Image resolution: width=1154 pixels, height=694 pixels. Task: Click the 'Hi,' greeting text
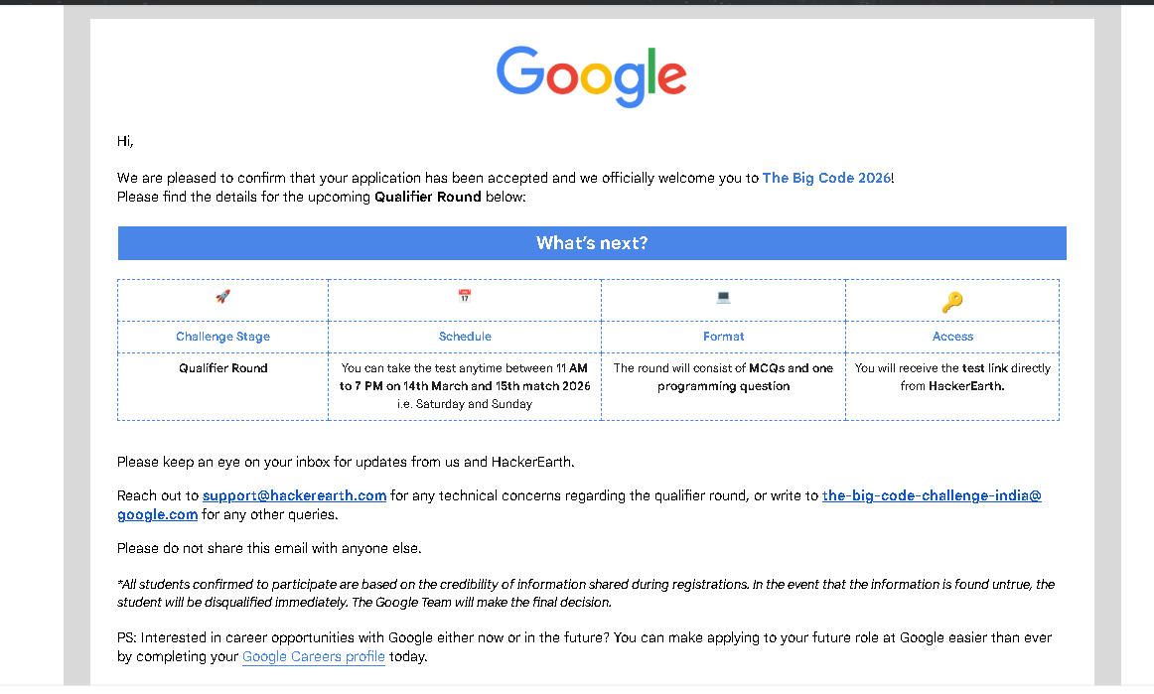(x=125, y=141)
